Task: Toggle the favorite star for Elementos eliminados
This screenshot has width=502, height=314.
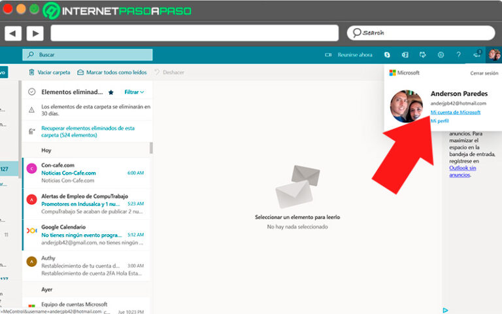Action: tap(110, 92)
